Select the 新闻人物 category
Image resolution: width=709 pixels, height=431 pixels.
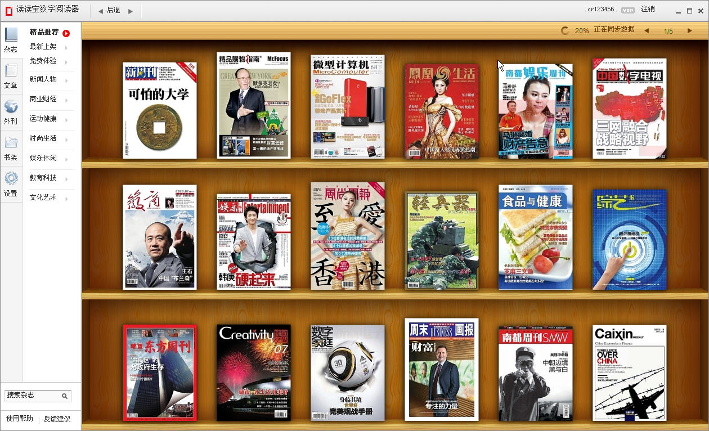pyautogui.click(x=43, y=79)
